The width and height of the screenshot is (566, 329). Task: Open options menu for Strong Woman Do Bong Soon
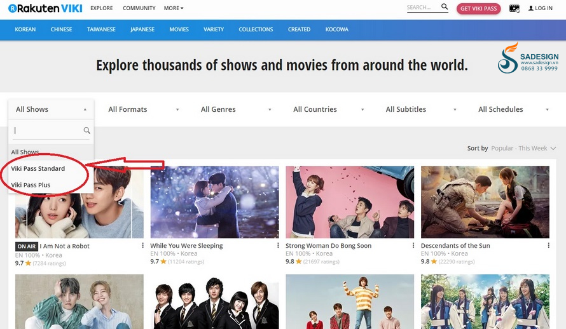click(x=413, y=245)
